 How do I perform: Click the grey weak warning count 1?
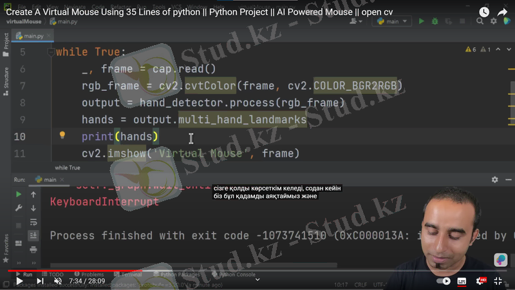coord(485,50)
